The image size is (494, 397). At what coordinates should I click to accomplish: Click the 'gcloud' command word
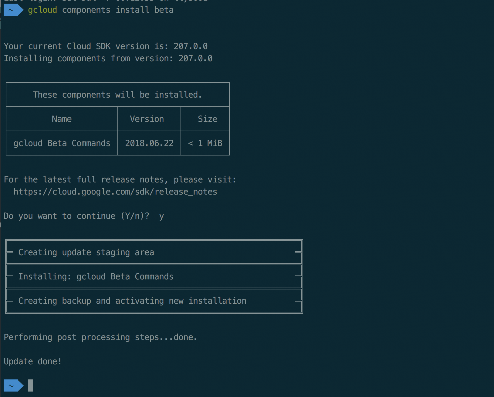pyautogui.click(x=42, y=10)
